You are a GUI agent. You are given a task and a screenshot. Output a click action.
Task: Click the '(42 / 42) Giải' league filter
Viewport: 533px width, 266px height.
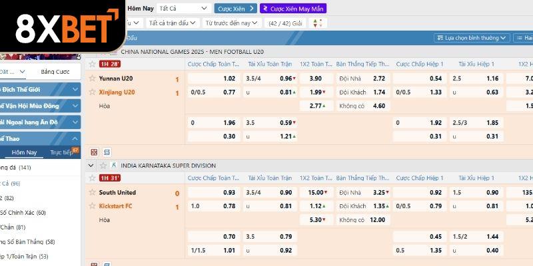pyautogui.click(x=285, y=23)
